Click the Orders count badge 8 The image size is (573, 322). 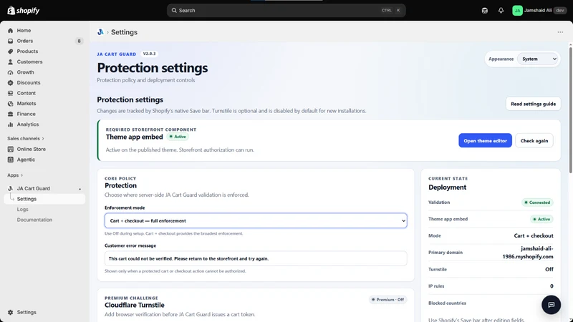79,42
